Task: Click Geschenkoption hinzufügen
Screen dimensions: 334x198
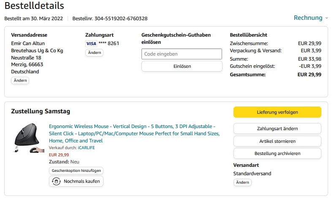Action: click(x=76, y=171)
